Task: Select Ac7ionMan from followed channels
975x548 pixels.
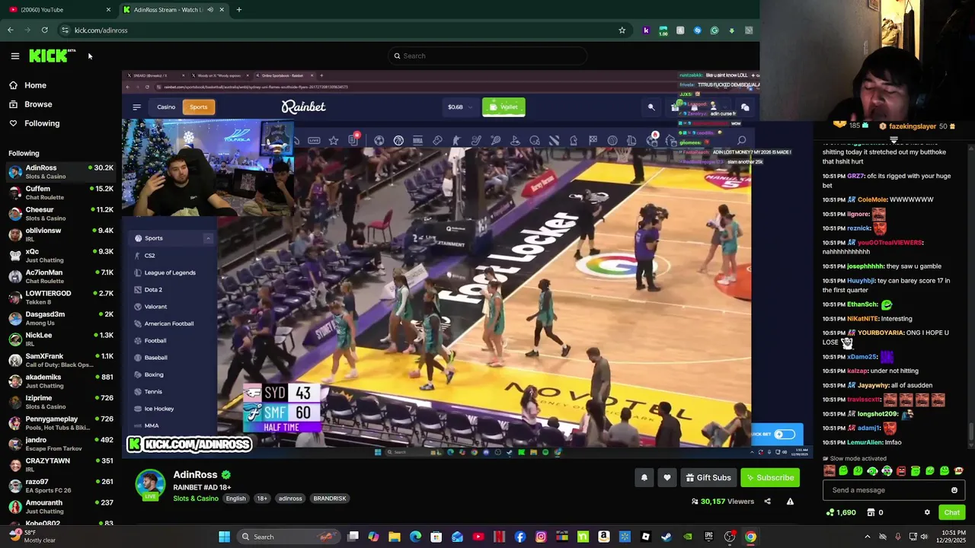Action: pyautogui.click(x=61, y=276)
